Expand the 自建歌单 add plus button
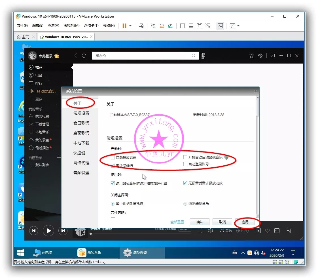 59,158
